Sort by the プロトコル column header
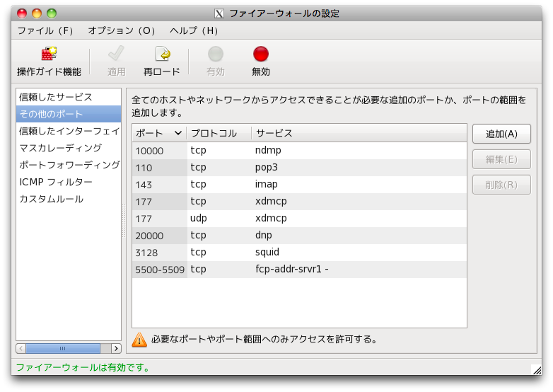This screenshot has height=392, width=553. pos(219,133)
